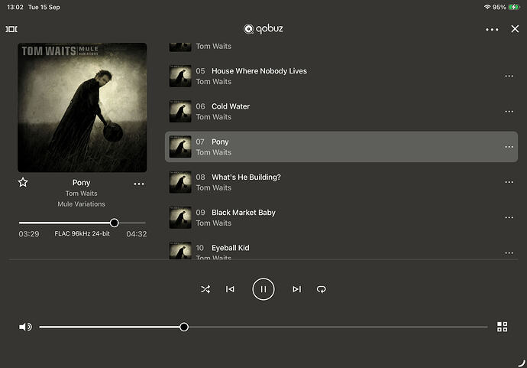Click the Mule Variations album cover
Screen dimensions: 527x368
[82, 107]
